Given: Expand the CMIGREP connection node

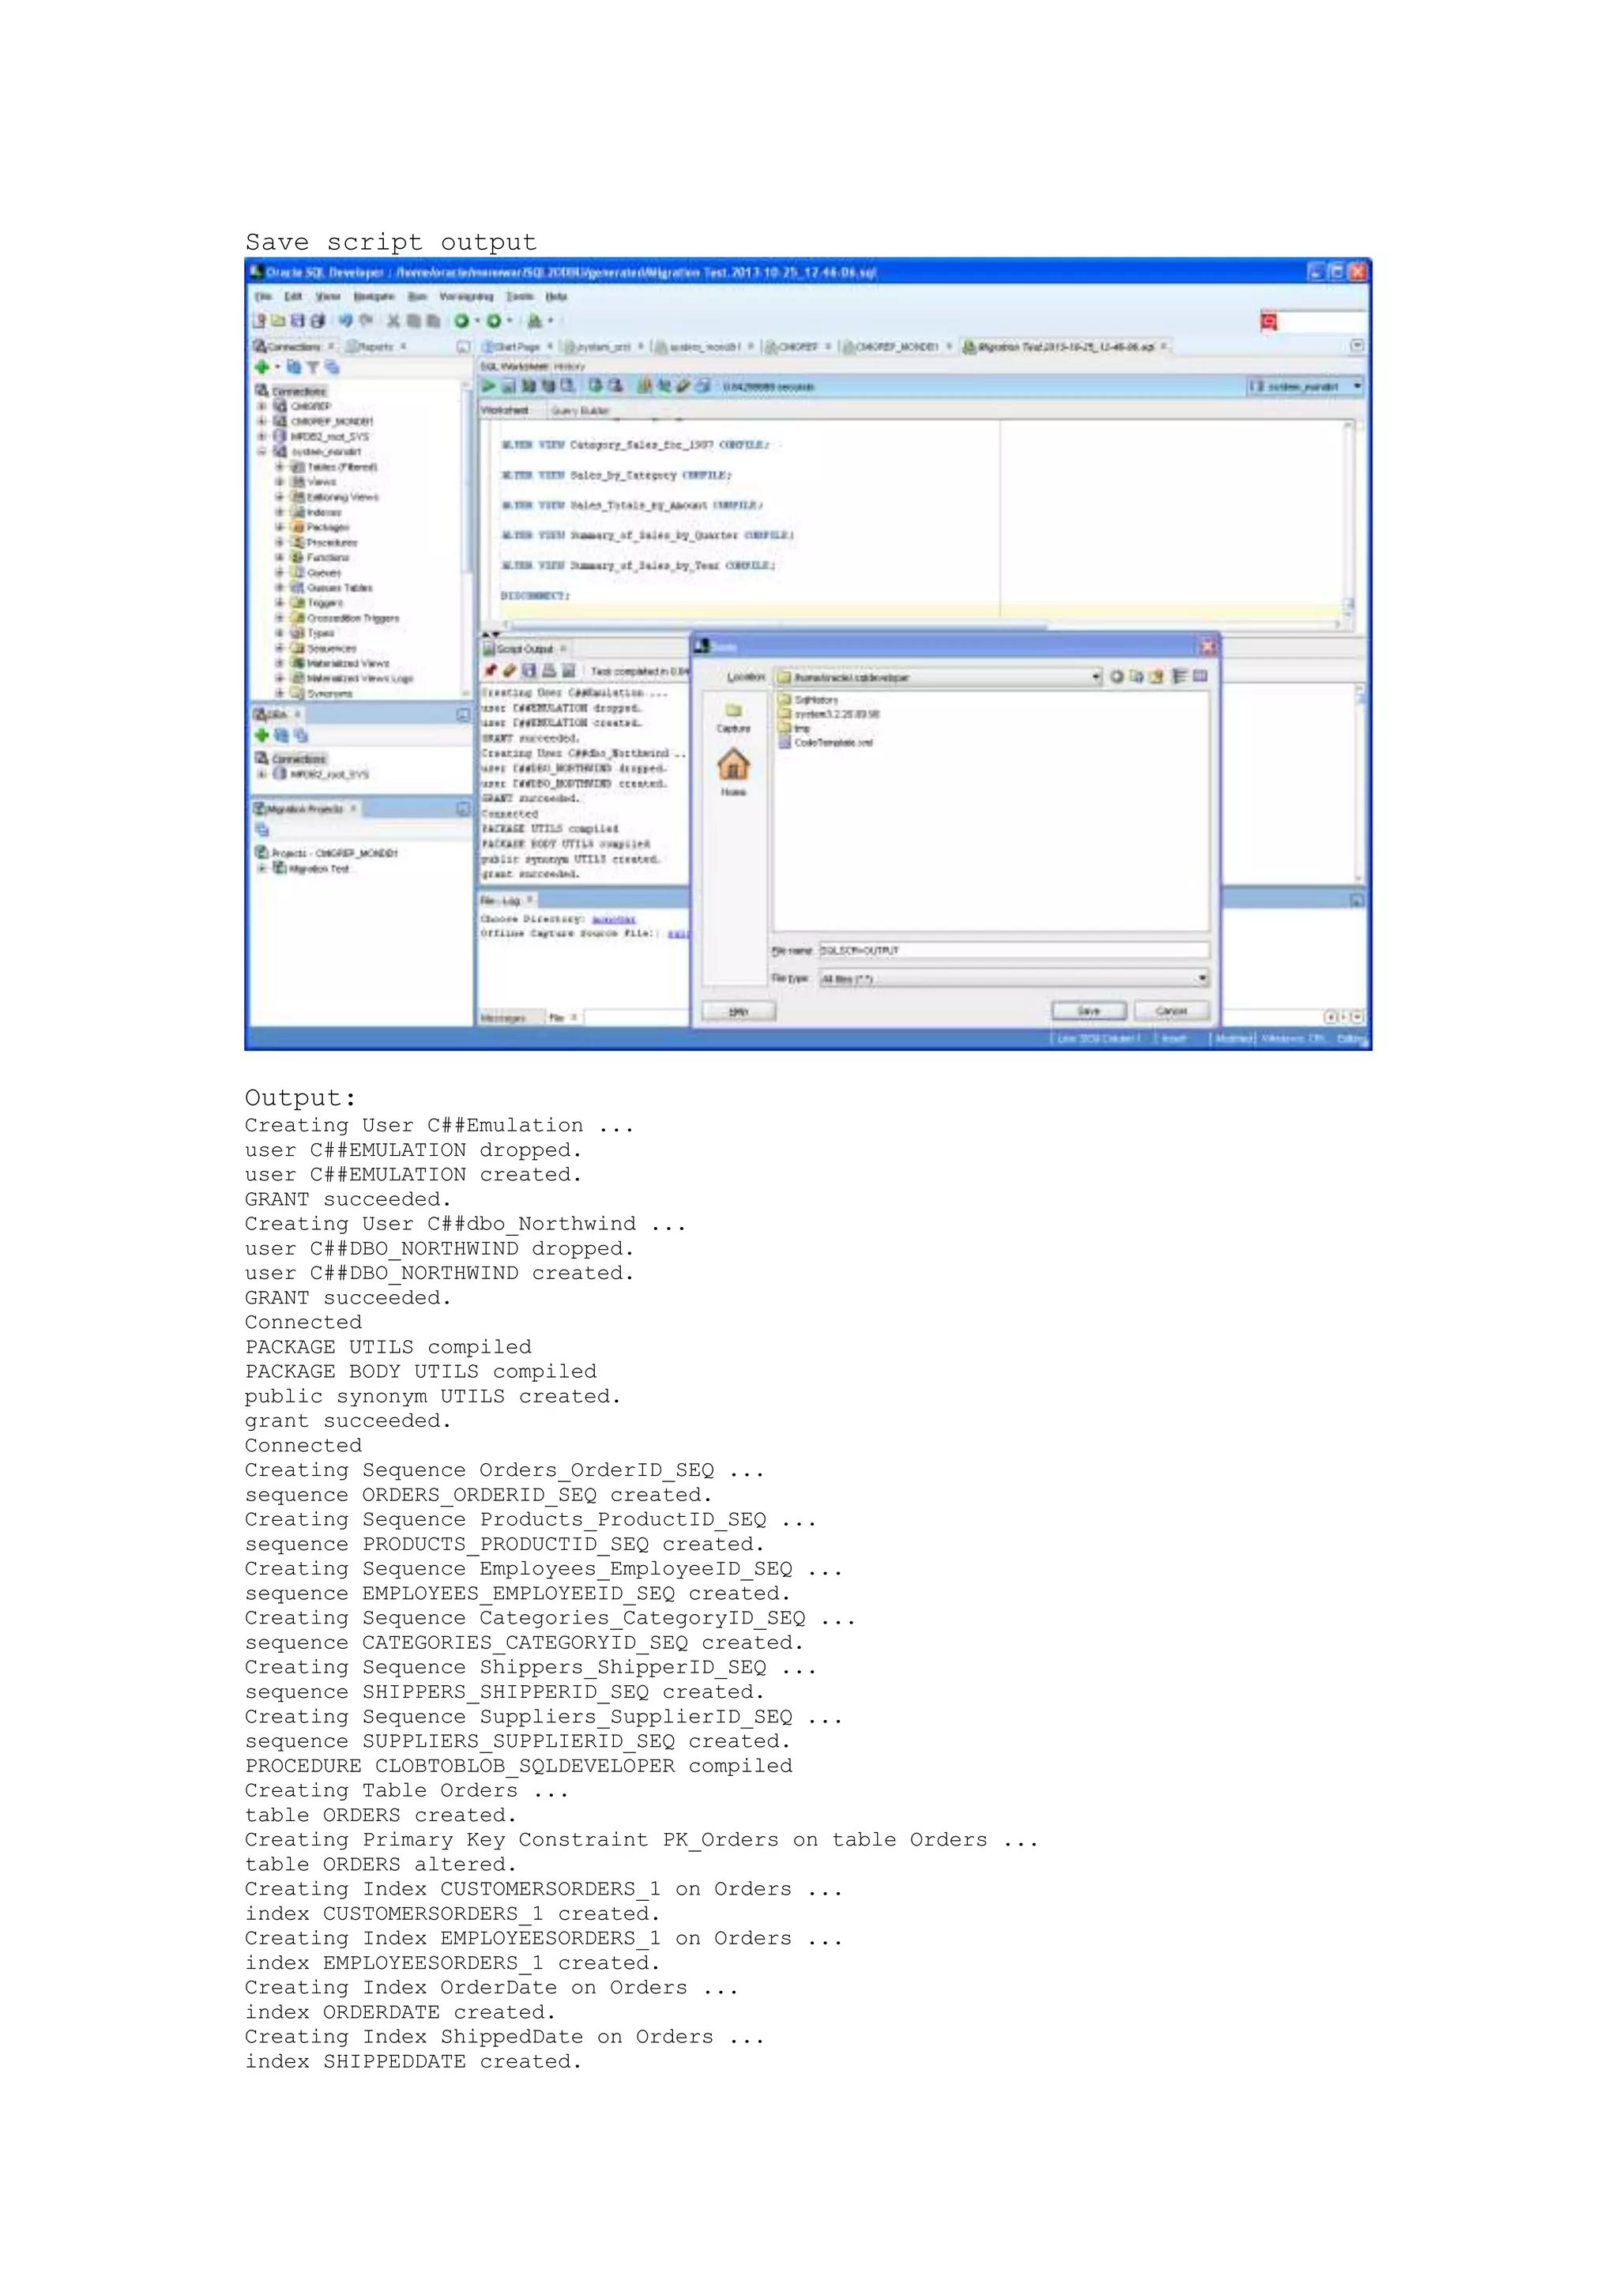Looking at the screenshot, I should click(x=262, y=407).
